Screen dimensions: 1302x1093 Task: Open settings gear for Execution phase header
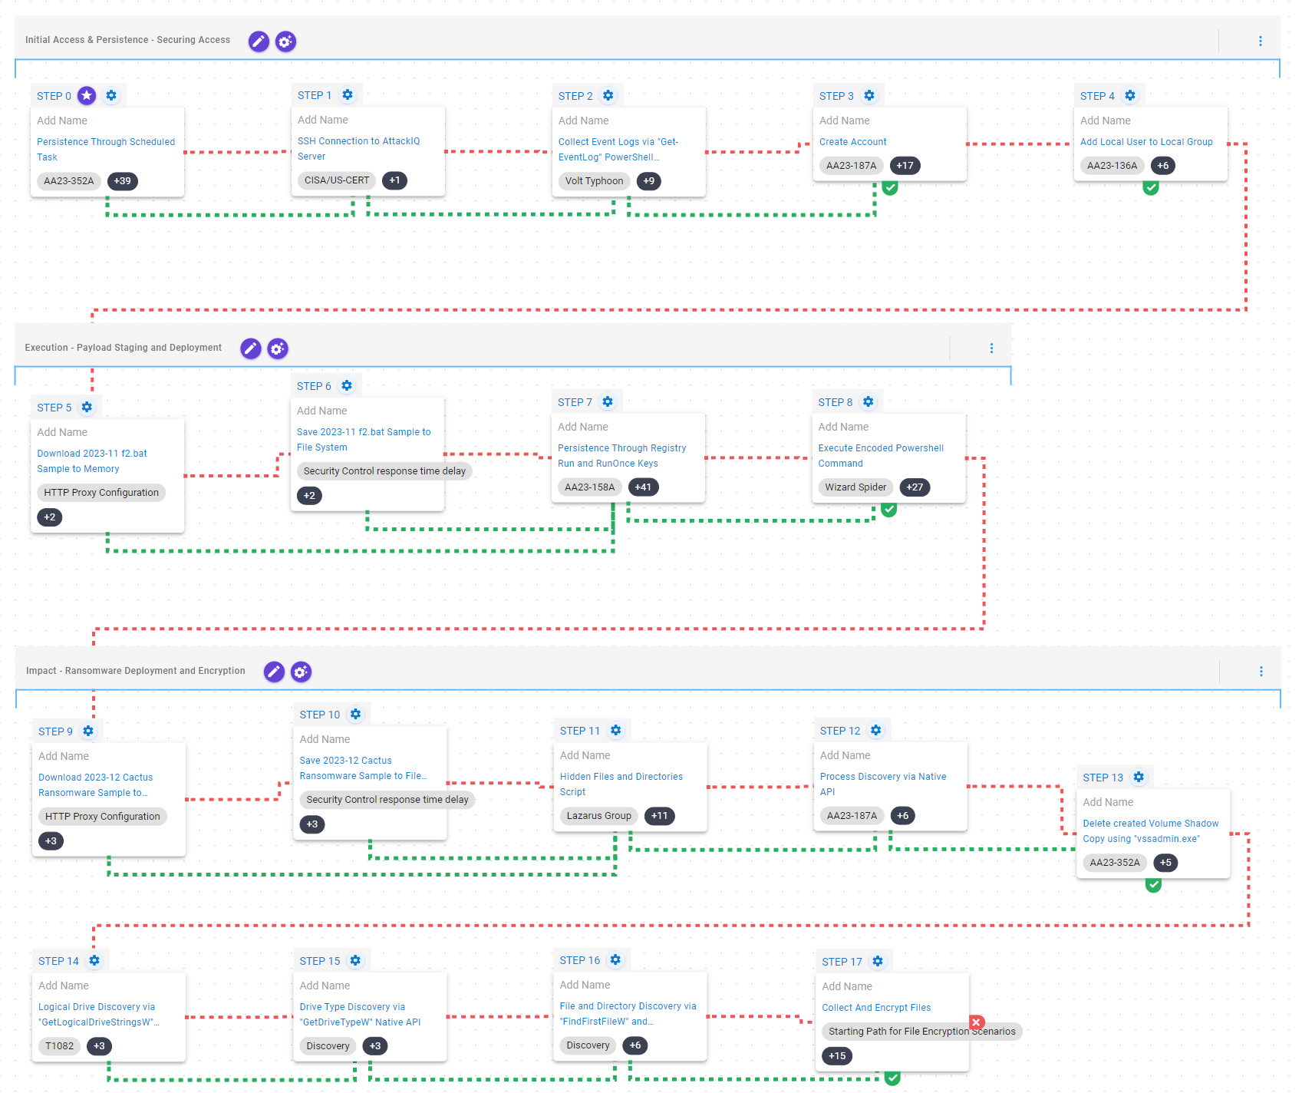coord(277,349)
